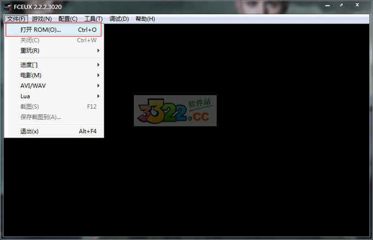Select the 关闭(C) menu entry

(x=54, y=40)
